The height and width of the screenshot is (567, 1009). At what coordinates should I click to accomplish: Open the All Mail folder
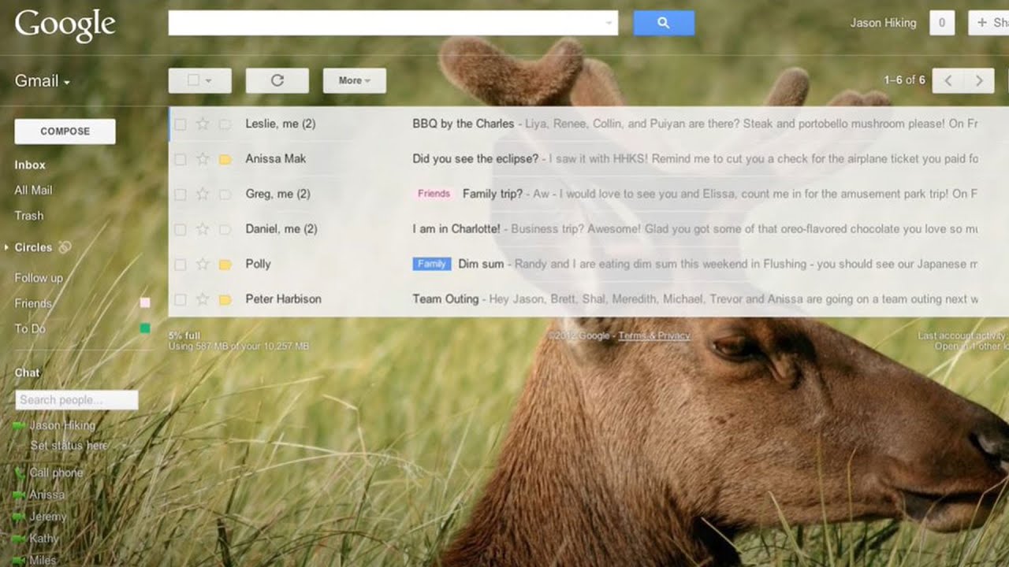tap(33, 190)
